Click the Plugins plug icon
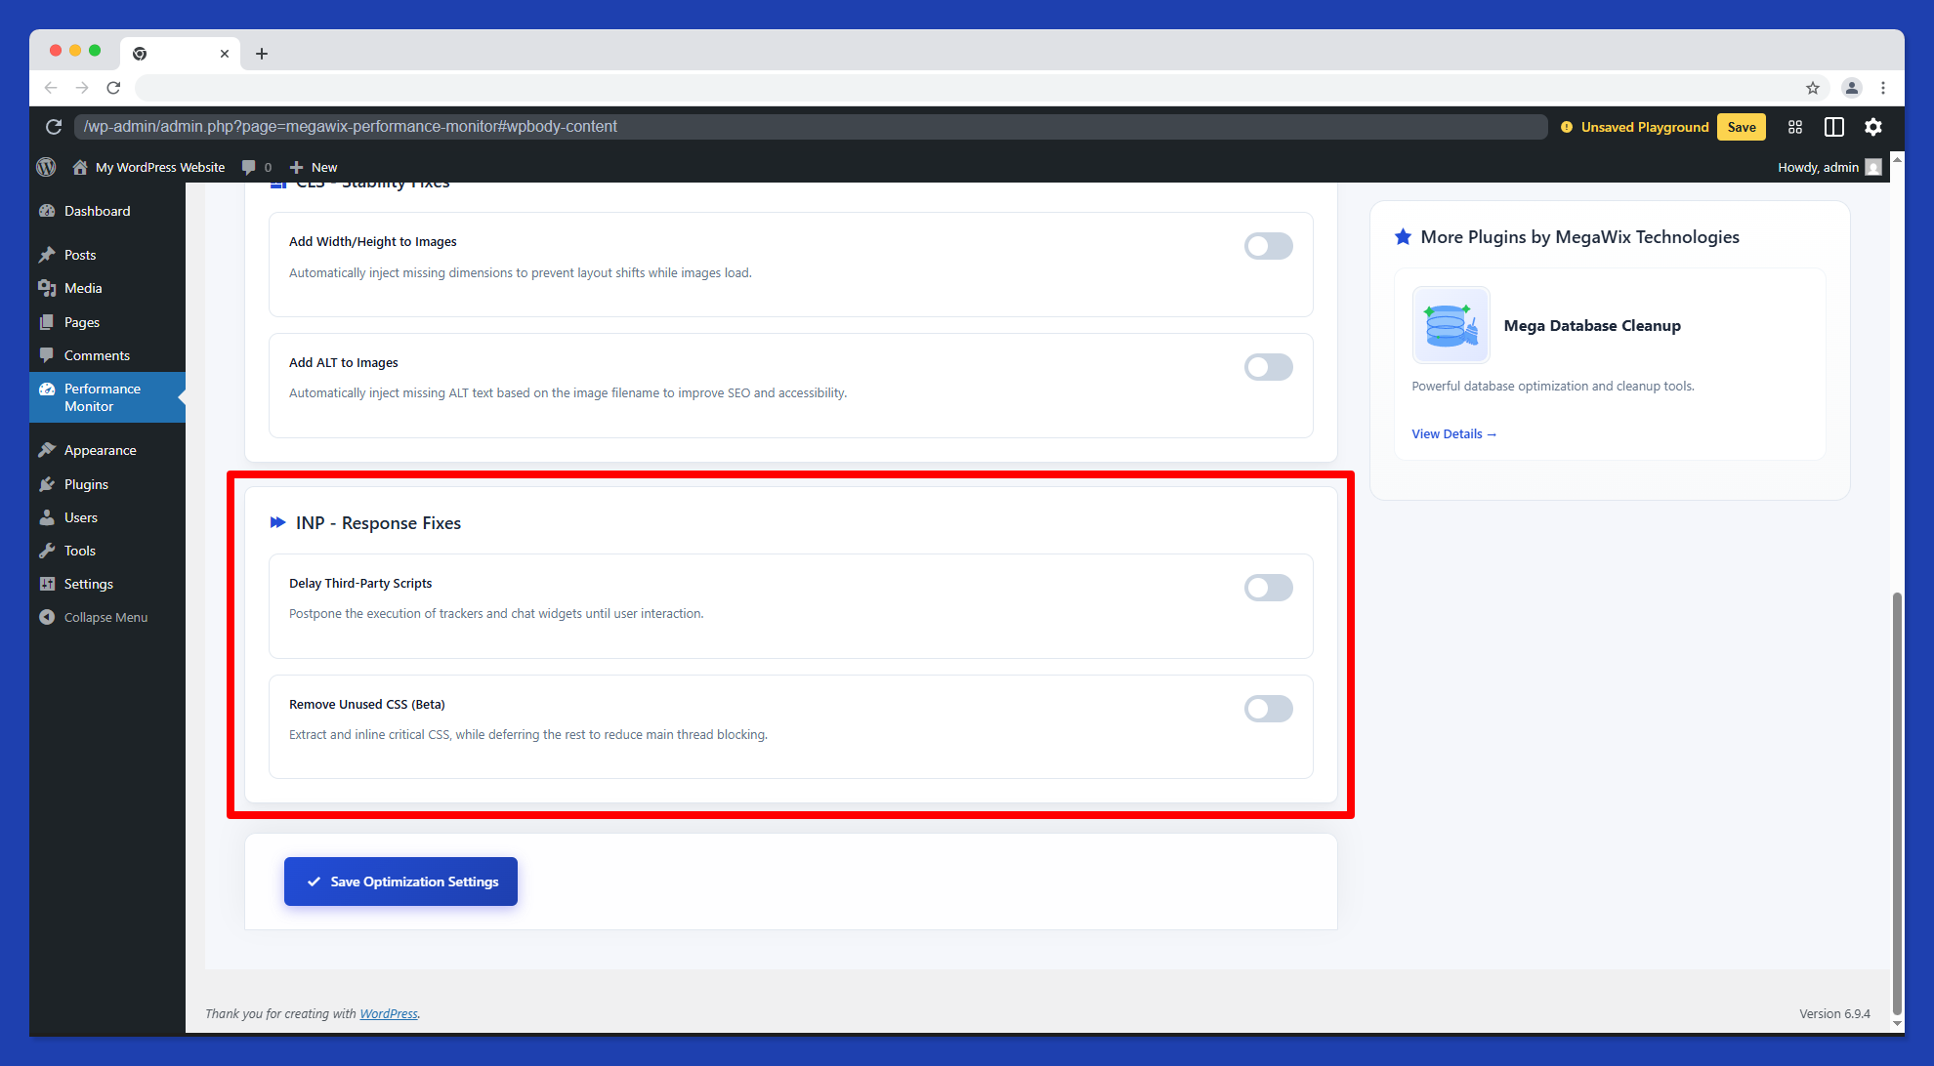The width and height of the screenshot is (1934, 1066). (x=48, y=484)
